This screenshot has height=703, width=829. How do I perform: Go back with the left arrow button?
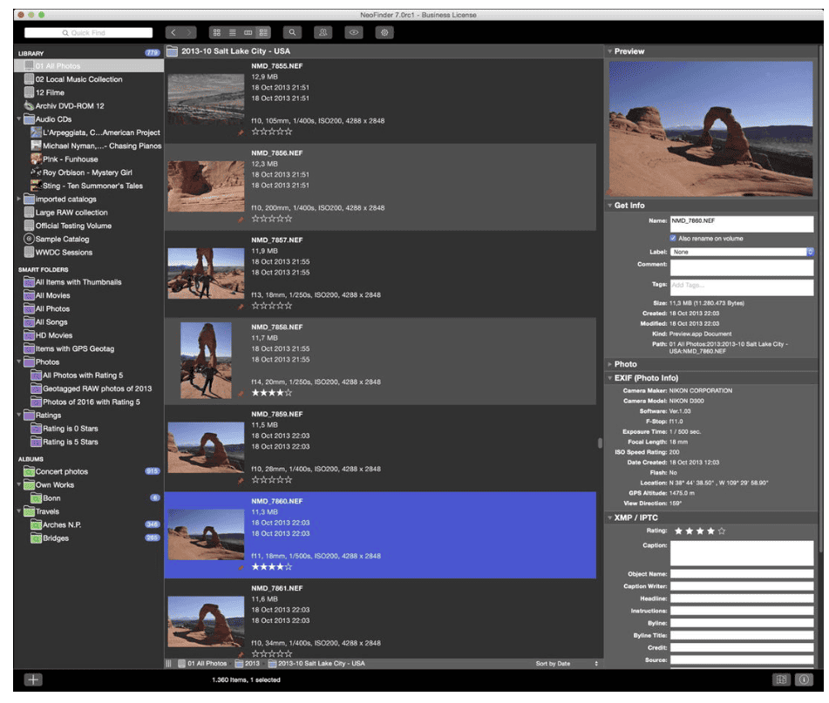173,33
